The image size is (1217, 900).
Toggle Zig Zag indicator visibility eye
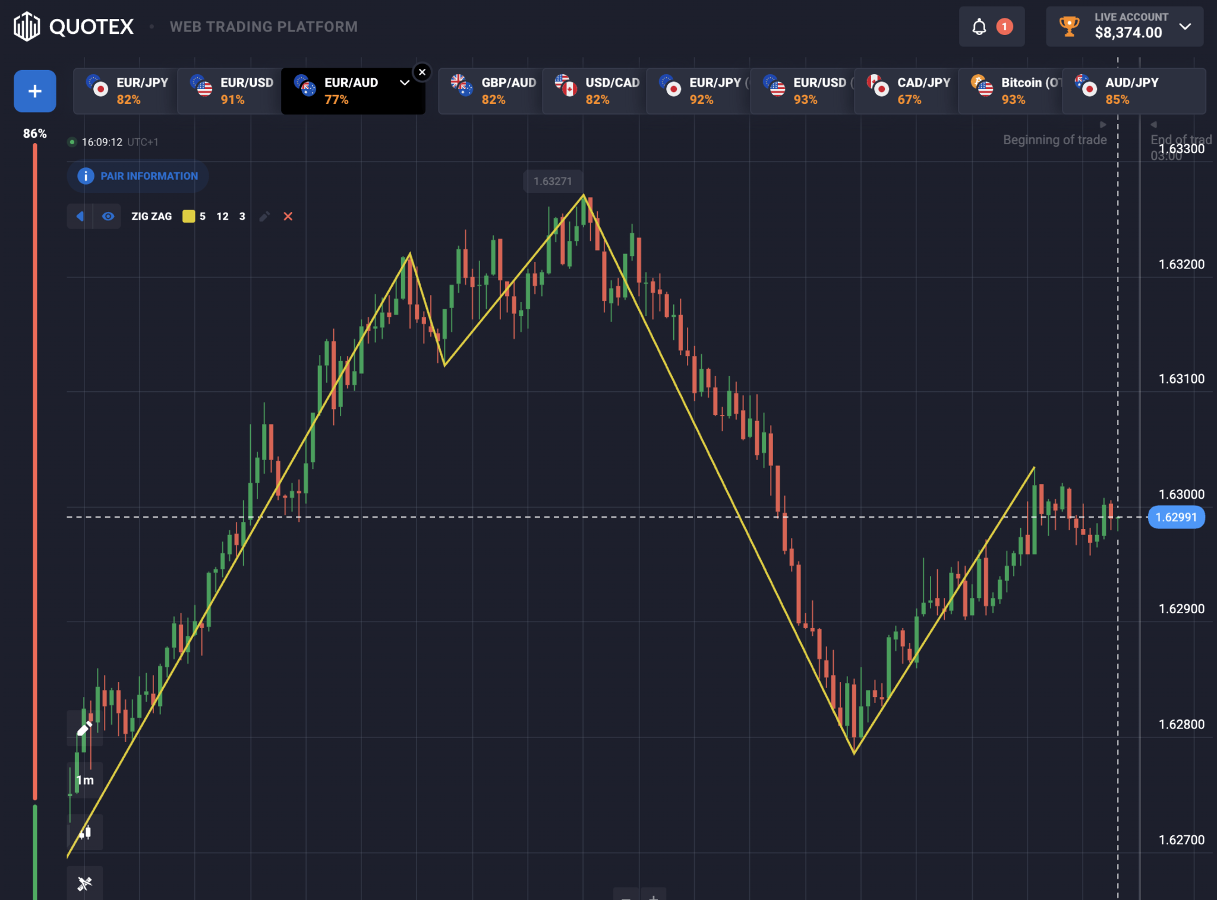108,217
